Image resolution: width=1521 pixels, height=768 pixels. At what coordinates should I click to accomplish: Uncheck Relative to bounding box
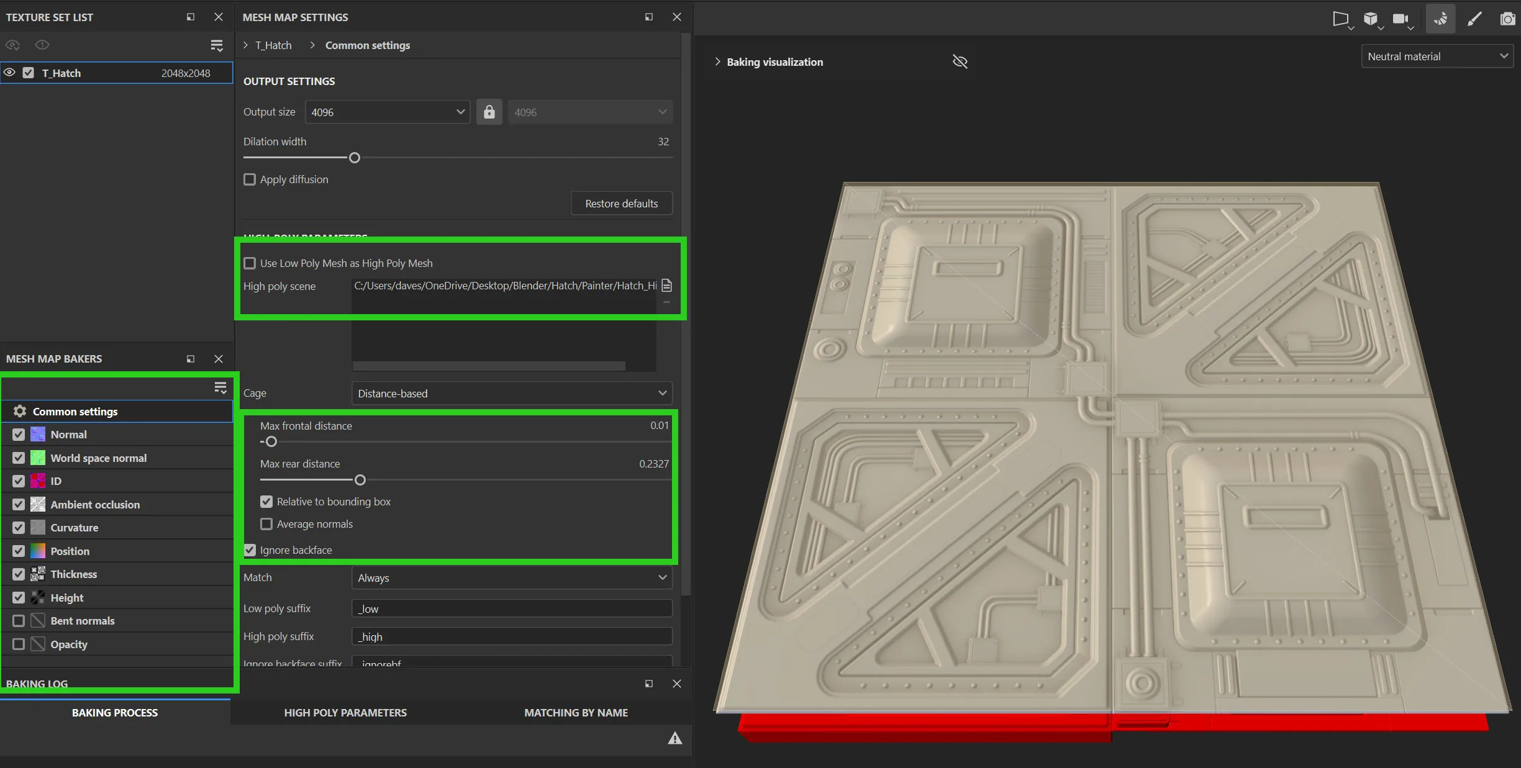coord(266,502)
